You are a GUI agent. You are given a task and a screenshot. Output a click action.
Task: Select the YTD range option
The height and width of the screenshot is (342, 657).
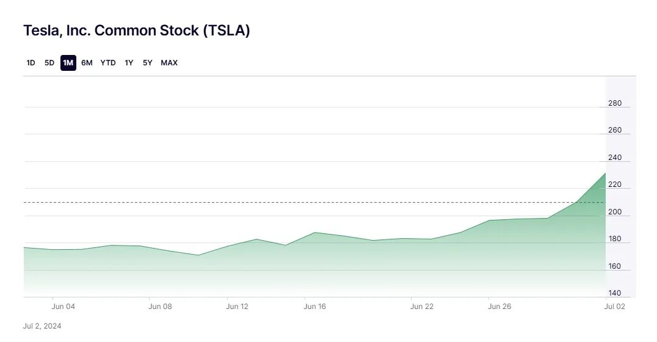[108, 63]
